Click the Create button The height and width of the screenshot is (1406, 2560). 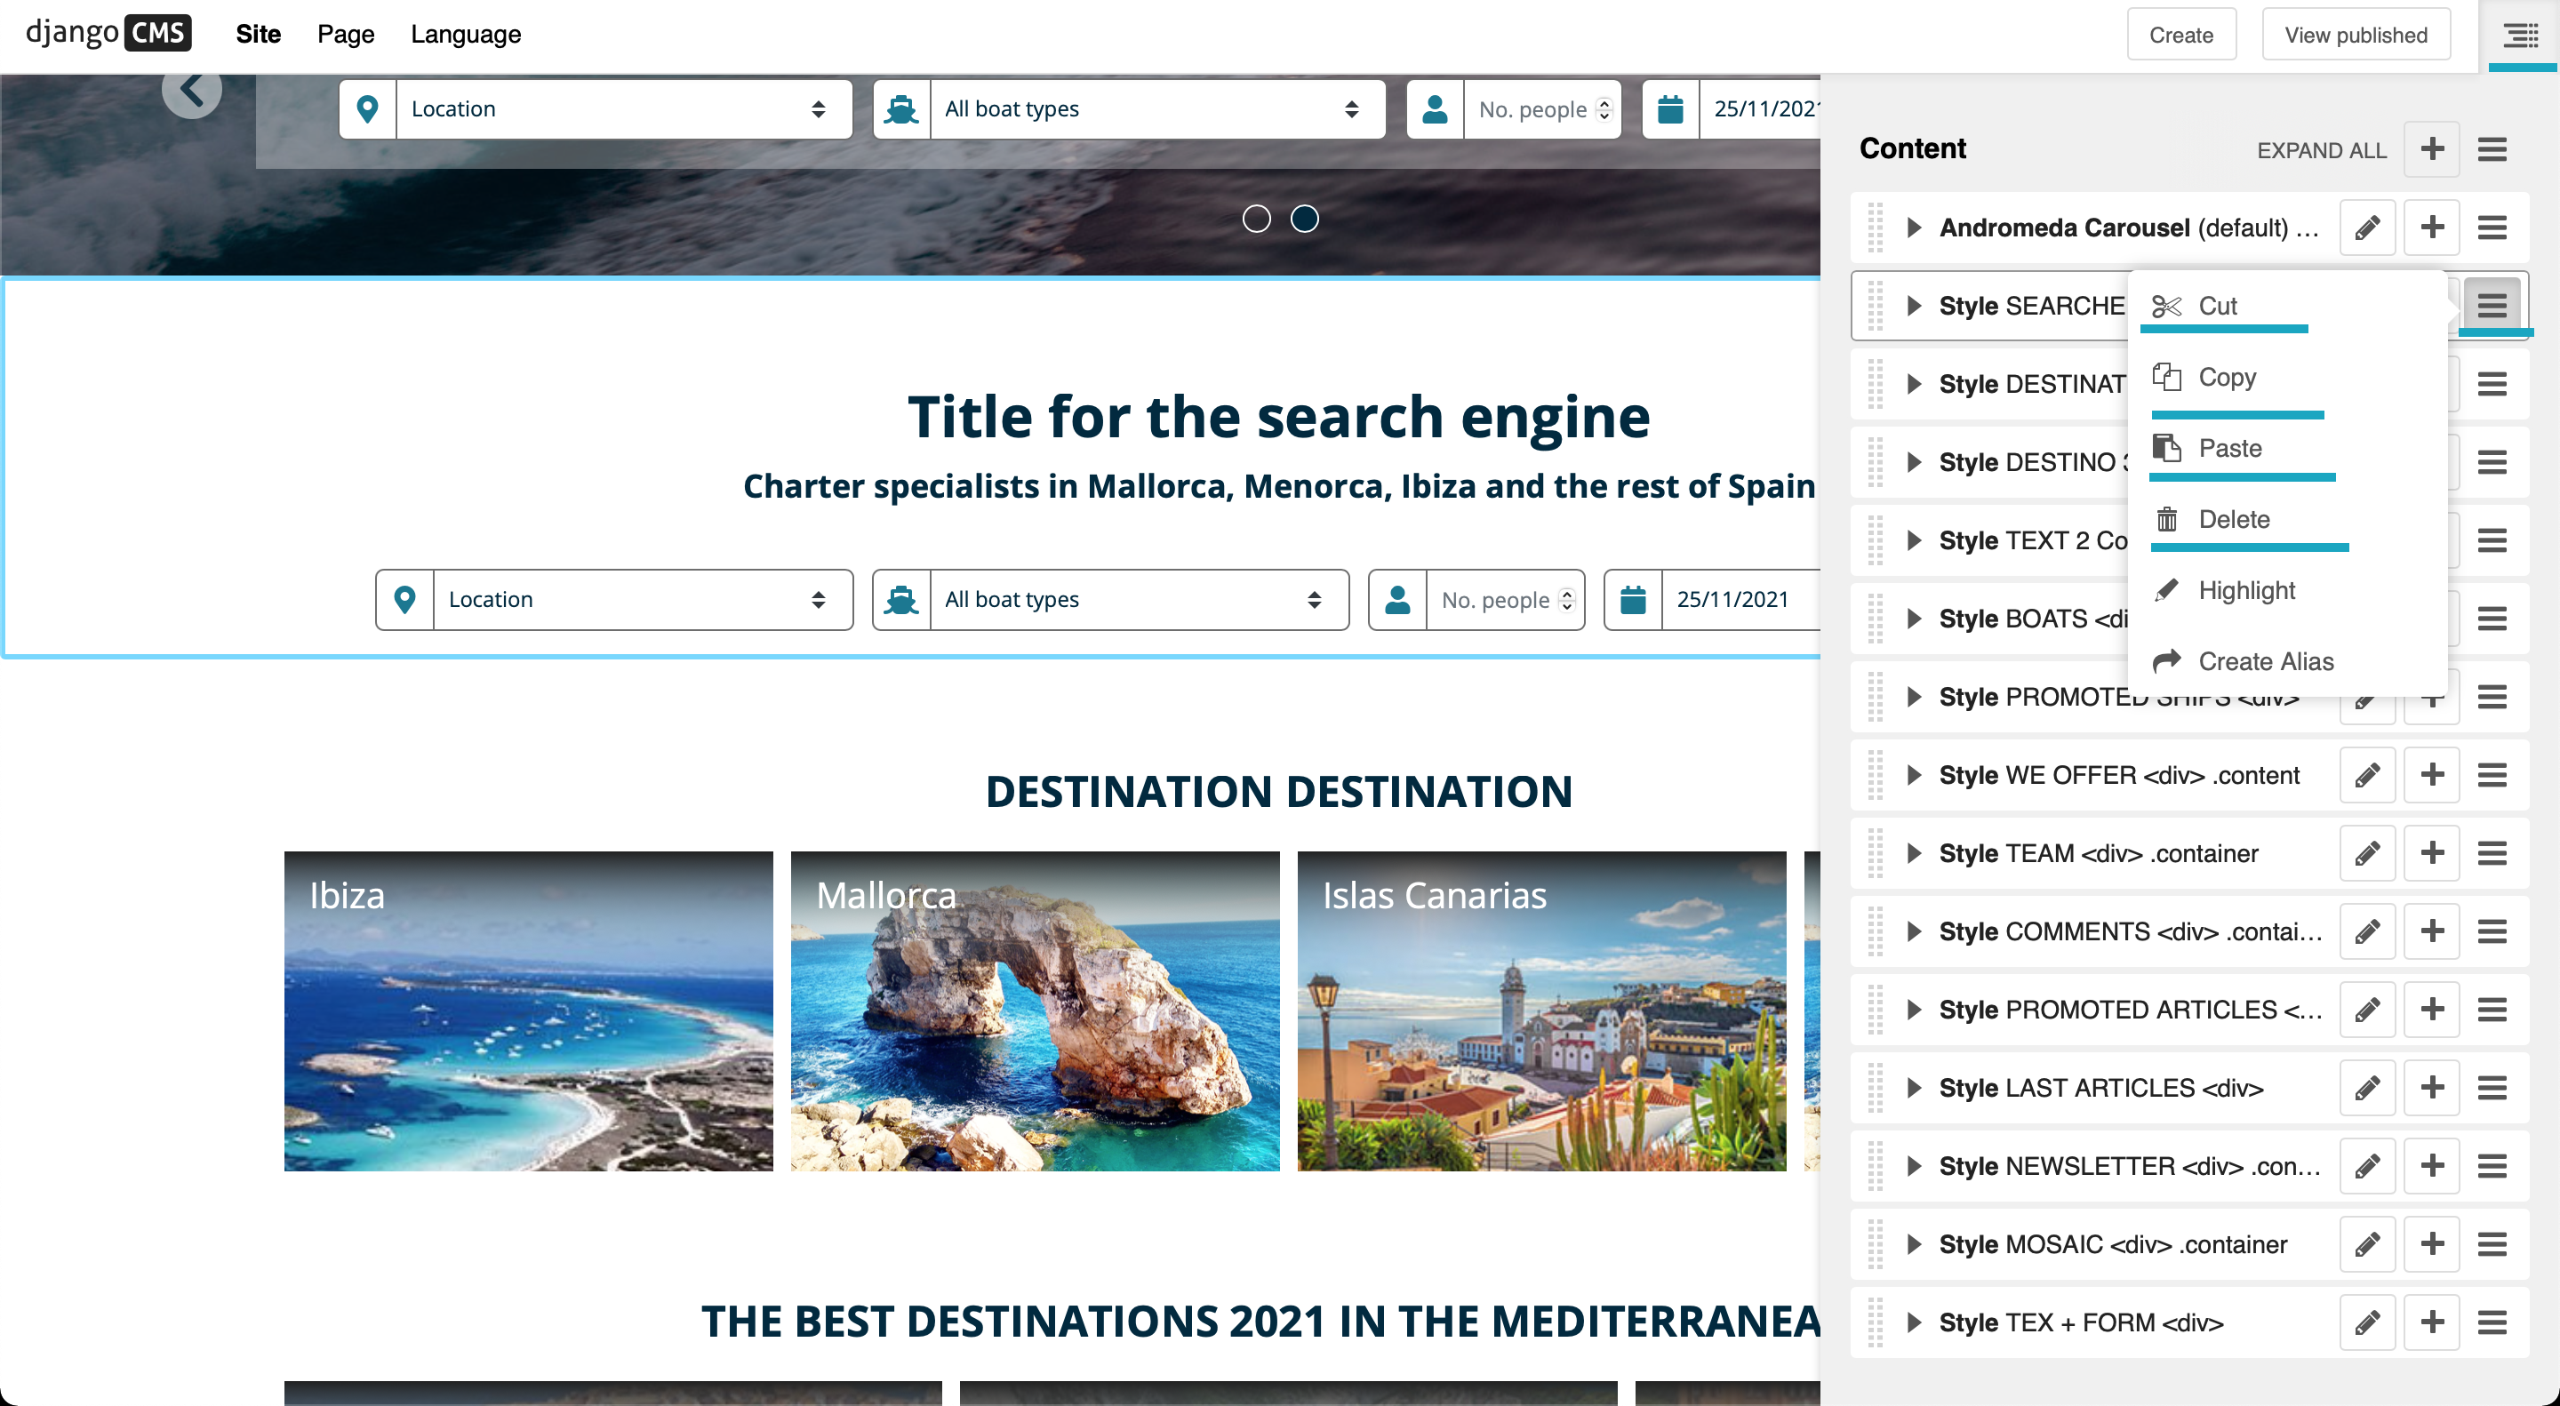[2180, 35]
